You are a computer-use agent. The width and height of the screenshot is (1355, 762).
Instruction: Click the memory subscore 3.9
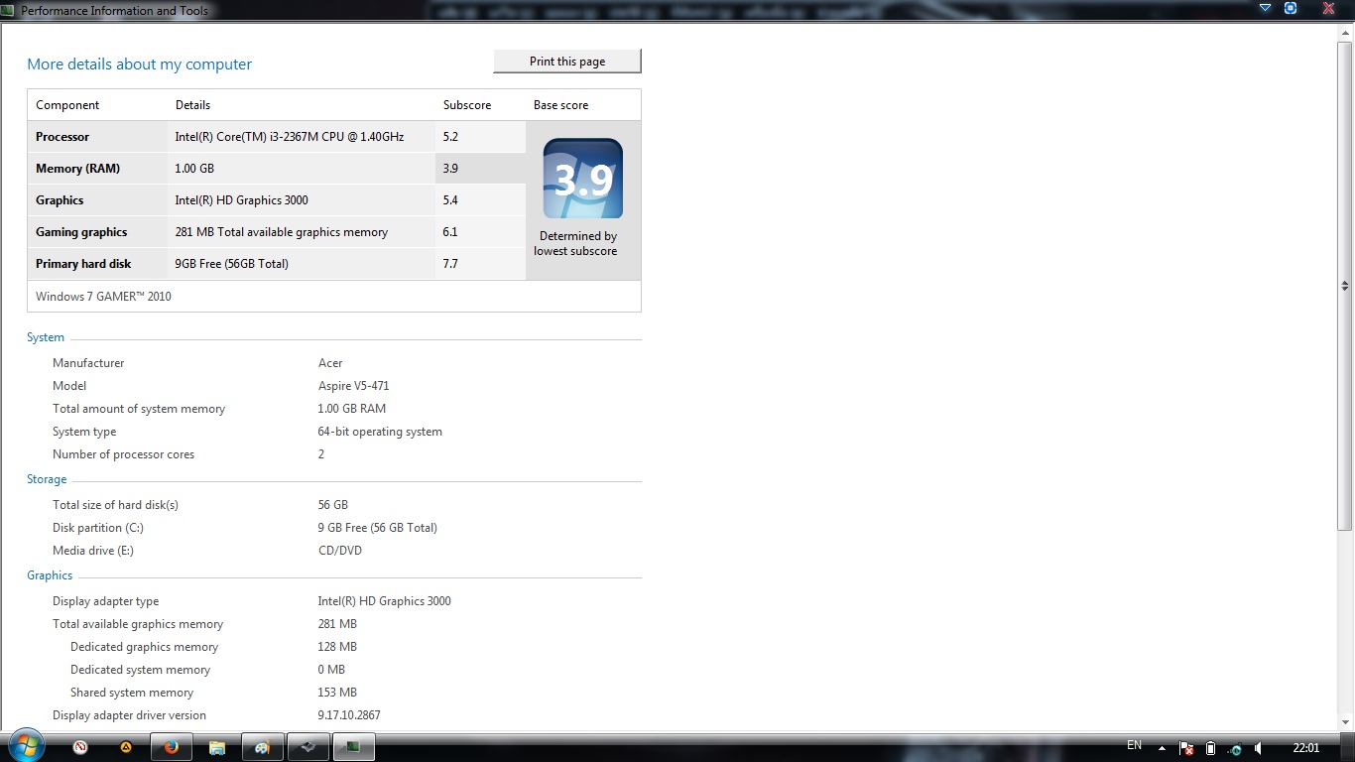point(450,169)
